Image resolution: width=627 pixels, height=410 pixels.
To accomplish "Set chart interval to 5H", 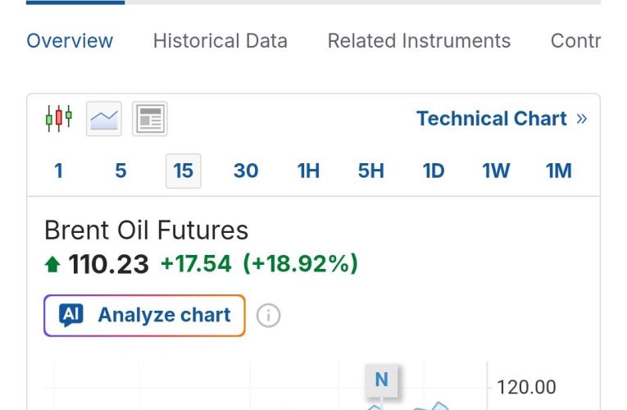I will click(x=371, y=171).
